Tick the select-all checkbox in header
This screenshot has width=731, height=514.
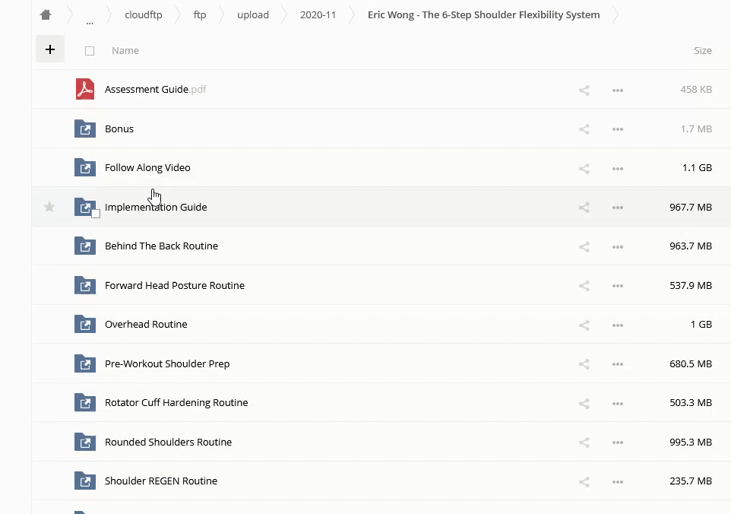(x=90, y=51)
